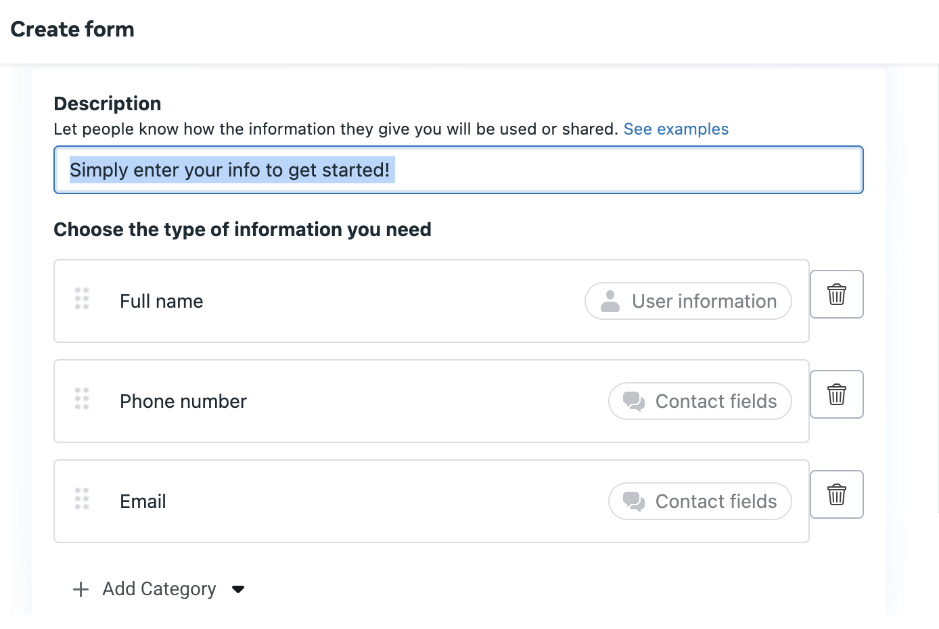Click the plus icon beside Add Category
The height and width of the screenshot is (629, 939).
[x=81, y=589]
